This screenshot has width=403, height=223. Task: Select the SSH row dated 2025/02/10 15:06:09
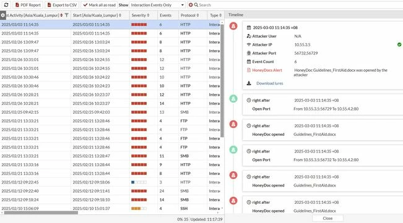[110, 209]
